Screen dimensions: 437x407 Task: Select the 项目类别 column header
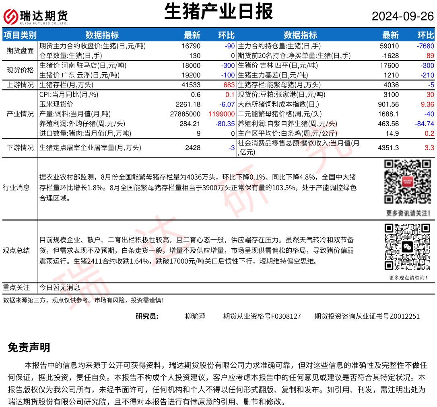pos(20,35)
